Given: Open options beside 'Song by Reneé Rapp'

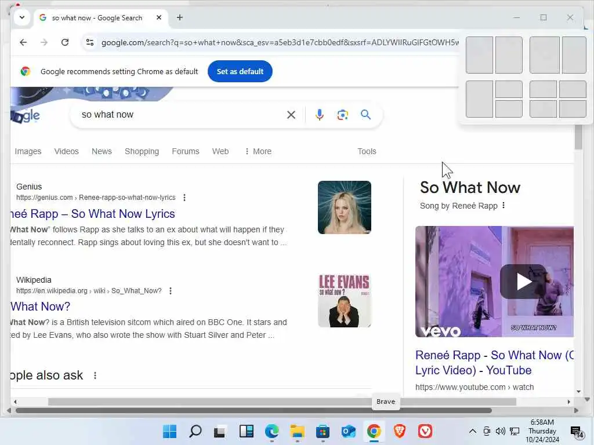Looking at the screenshot, I should pos(504,206).
